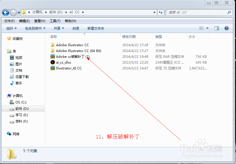Image resolution: width=236 pixels, height=164 pixels.
Task: Expand the arrow between 计算机 and 软件 (D:)
Action: click(x=46, y=12)
